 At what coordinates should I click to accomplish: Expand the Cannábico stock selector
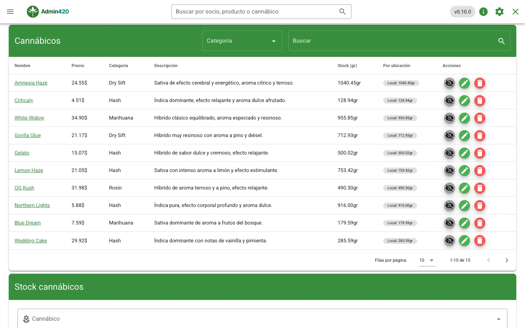[x=262, y=319]
